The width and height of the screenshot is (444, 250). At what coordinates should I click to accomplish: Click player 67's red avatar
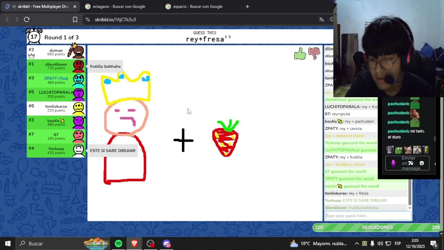tap(79, 136)
